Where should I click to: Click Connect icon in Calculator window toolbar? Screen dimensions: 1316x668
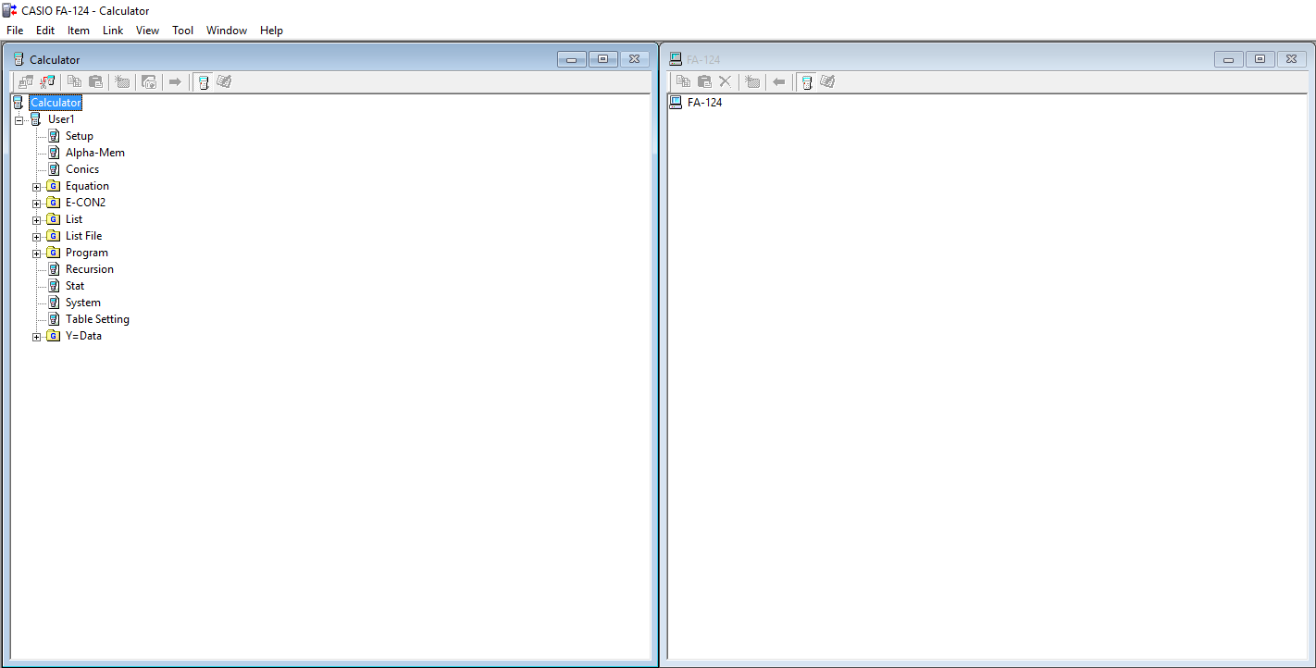26,81
